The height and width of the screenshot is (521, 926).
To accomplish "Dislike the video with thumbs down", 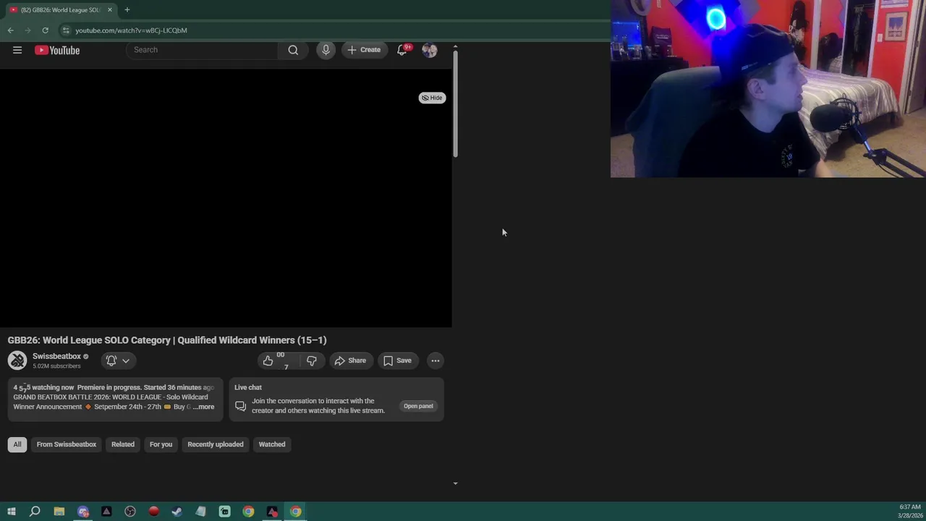I will (312, 360).
